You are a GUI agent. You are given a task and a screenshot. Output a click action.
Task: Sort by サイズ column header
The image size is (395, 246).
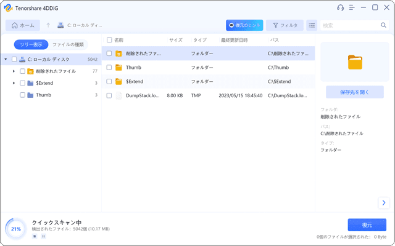tap(176, 40)
